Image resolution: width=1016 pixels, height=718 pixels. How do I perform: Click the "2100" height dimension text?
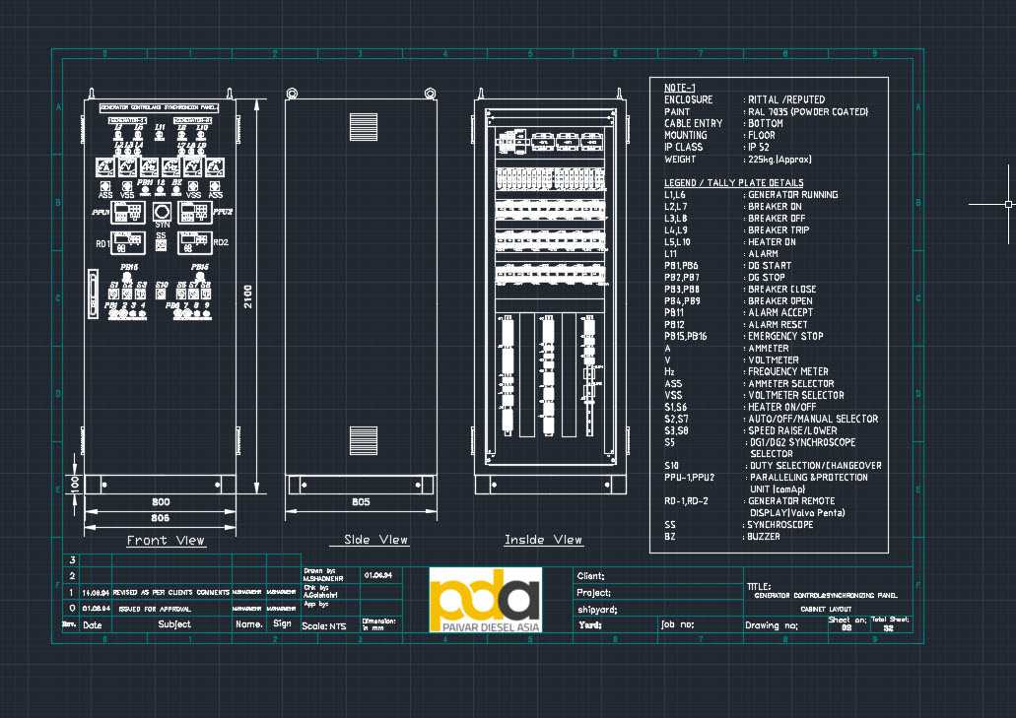248,295
